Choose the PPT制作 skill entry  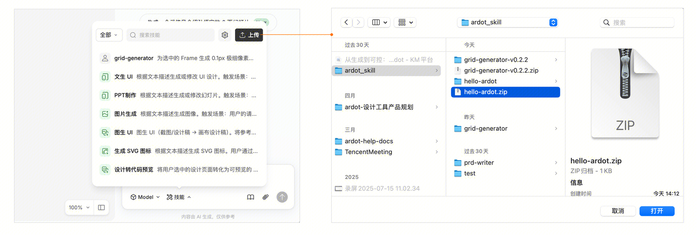(x=179, y=95)
